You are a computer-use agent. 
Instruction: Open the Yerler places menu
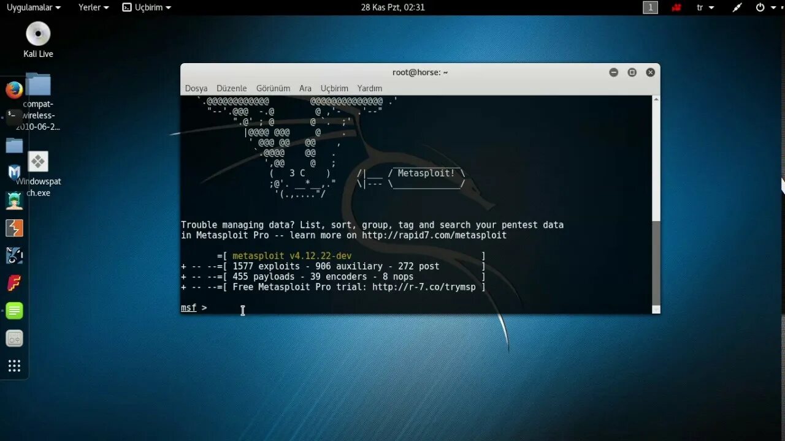coord(93,7)
